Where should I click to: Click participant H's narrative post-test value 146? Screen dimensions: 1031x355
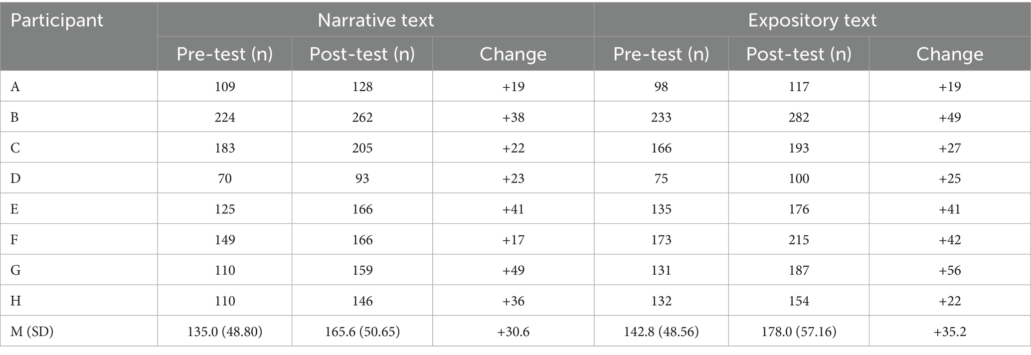[362, 301]
